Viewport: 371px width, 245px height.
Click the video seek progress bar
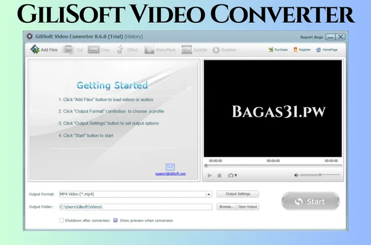point(273,166)
